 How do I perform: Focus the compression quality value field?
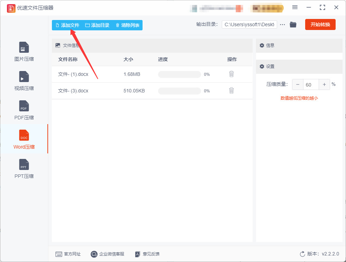pos(311,84)
